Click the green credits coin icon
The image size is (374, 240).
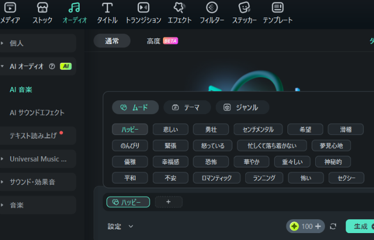pos(294,226)
